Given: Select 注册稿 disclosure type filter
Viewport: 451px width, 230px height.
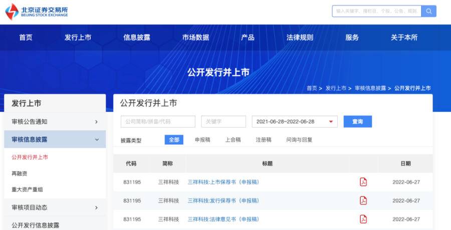Looking at the screenshot, I should [264, 140].
